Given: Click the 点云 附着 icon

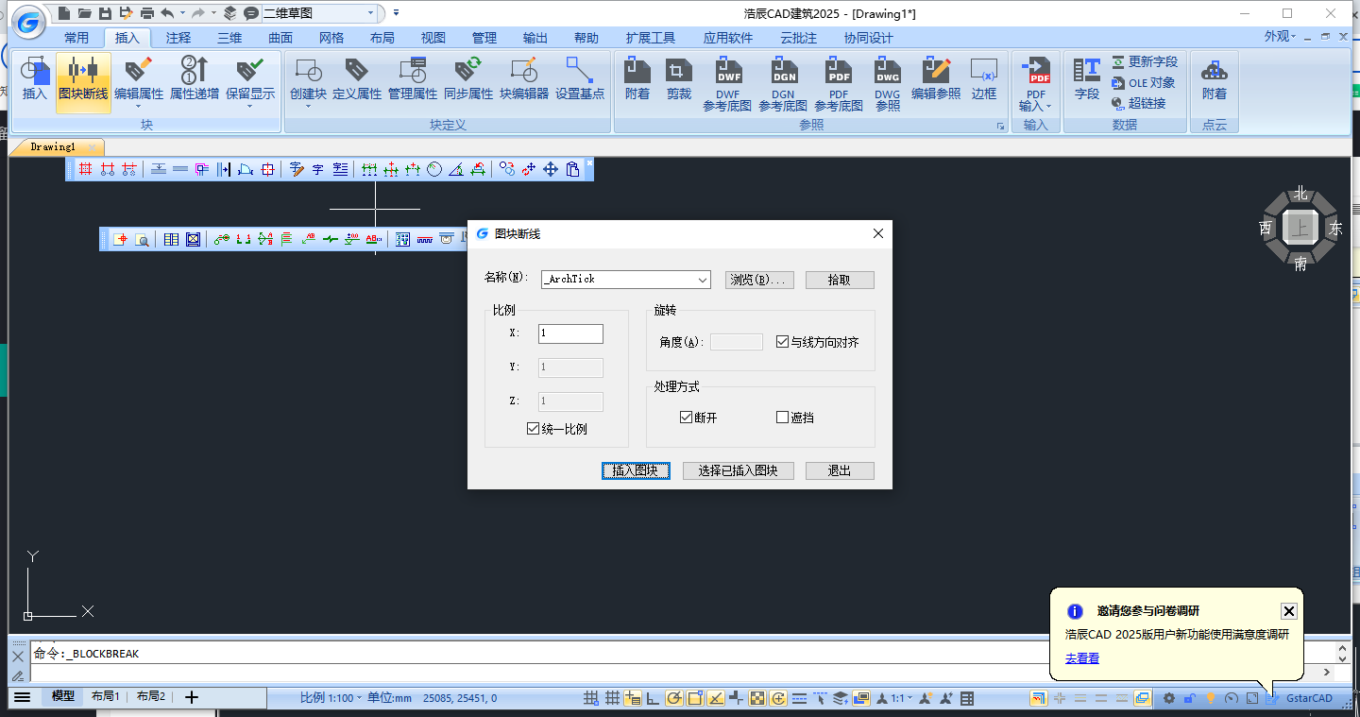Looking at the screenshot, I should [x=1215, y=78].
